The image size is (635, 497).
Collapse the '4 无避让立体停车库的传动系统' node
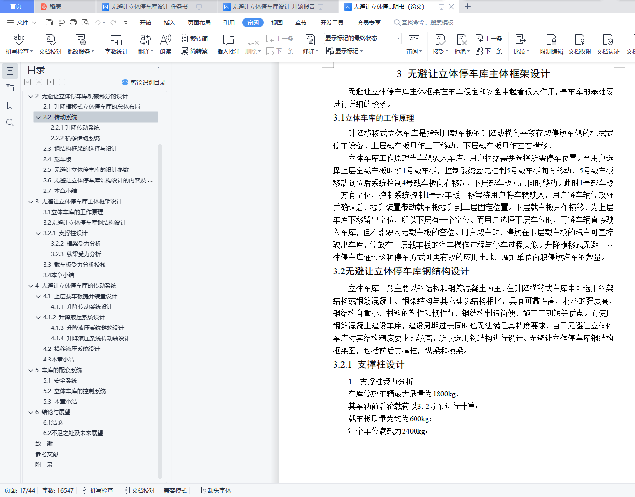[30, 286]
